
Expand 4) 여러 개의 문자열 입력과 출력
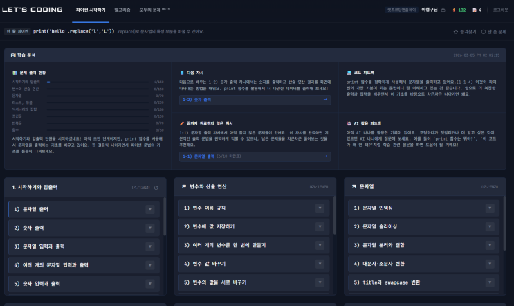coord(150,265)
